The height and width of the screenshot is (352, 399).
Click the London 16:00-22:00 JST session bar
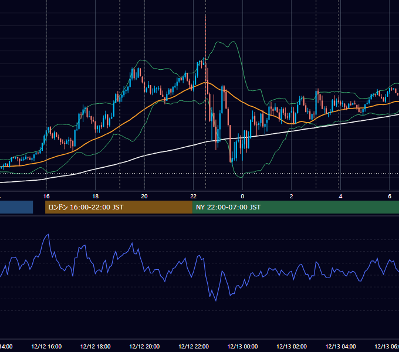(119, 207)
